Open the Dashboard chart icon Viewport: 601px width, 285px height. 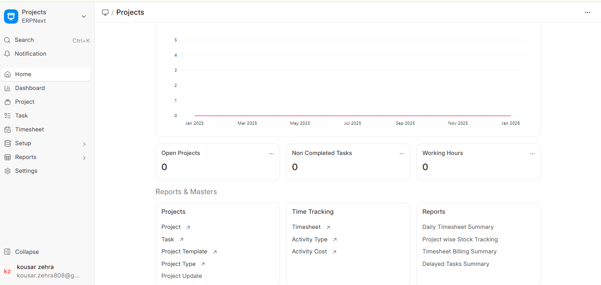click(x=7, y=88)
